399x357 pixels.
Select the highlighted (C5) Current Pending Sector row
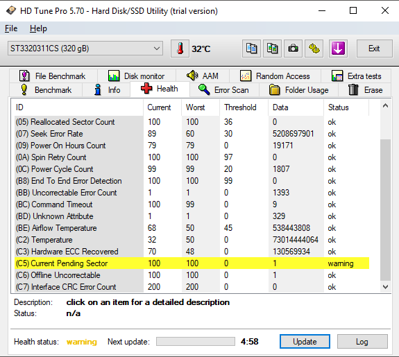(192, 263)
